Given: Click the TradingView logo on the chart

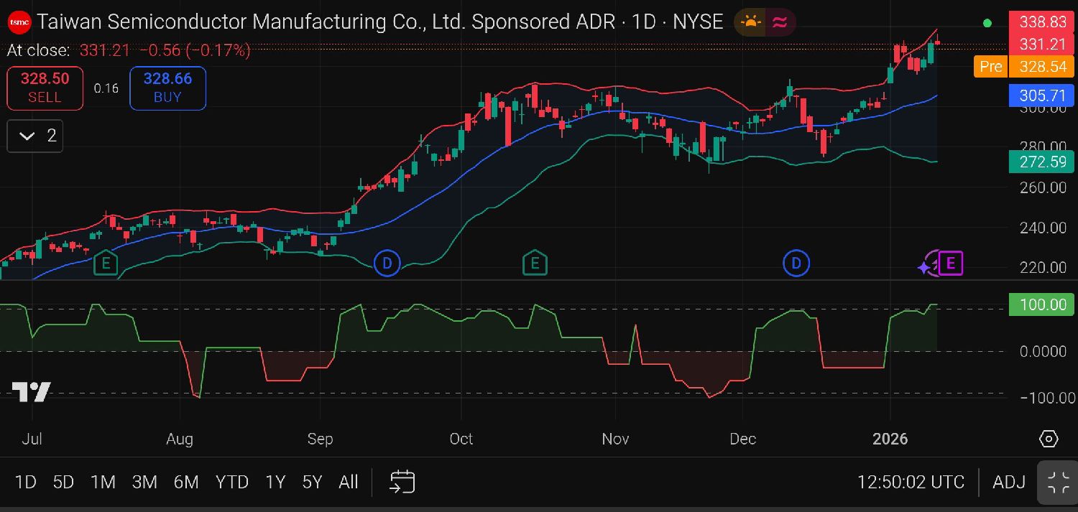Looking at the screenshot, I should pos(31,392).
